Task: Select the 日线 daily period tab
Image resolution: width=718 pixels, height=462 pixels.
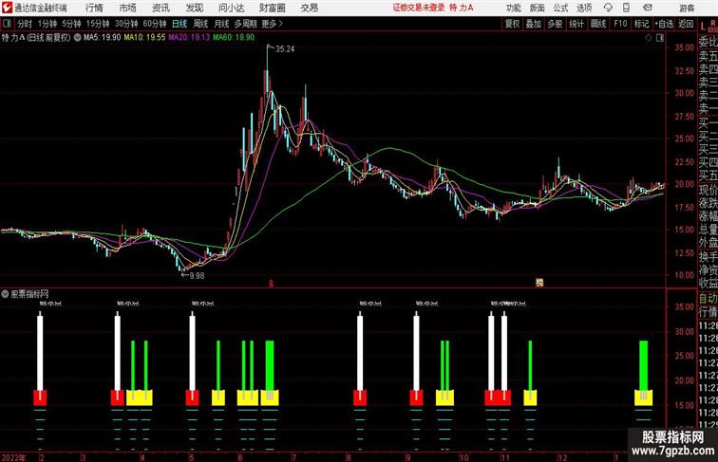Action: [179, 24]
